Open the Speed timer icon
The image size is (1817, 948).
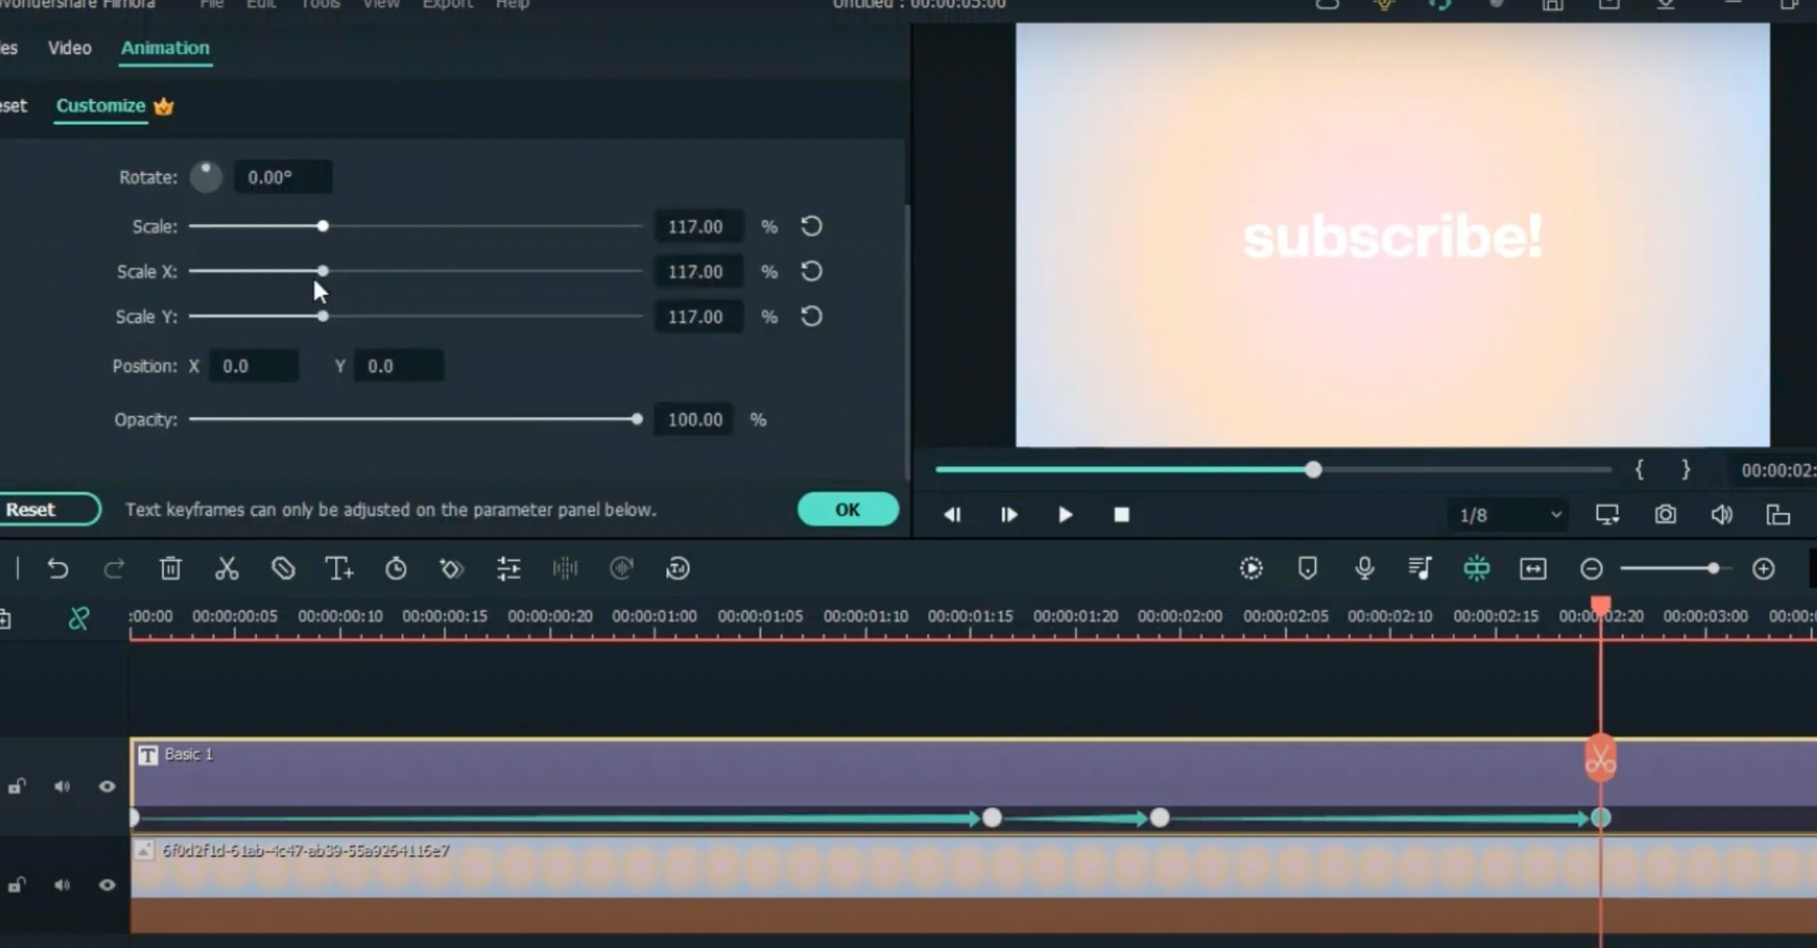[395, 568]
